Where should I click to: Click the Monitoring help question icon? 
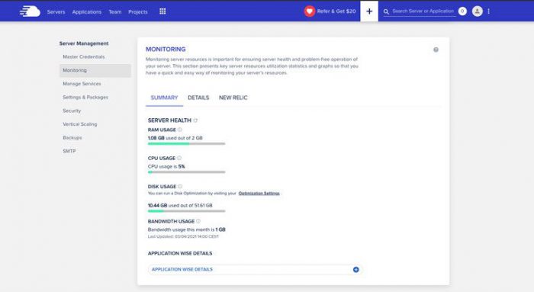(436, 50)
